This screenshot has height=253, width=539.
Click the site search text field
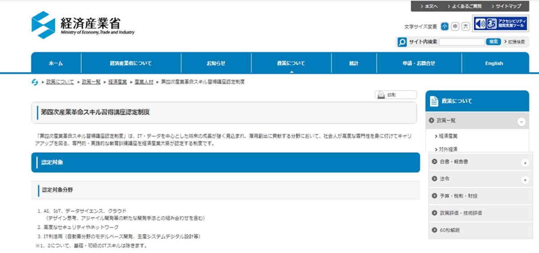tap(462, 42)
